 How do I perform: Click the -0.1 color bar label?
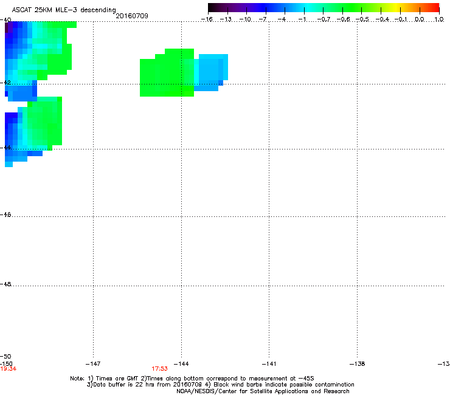401,19
